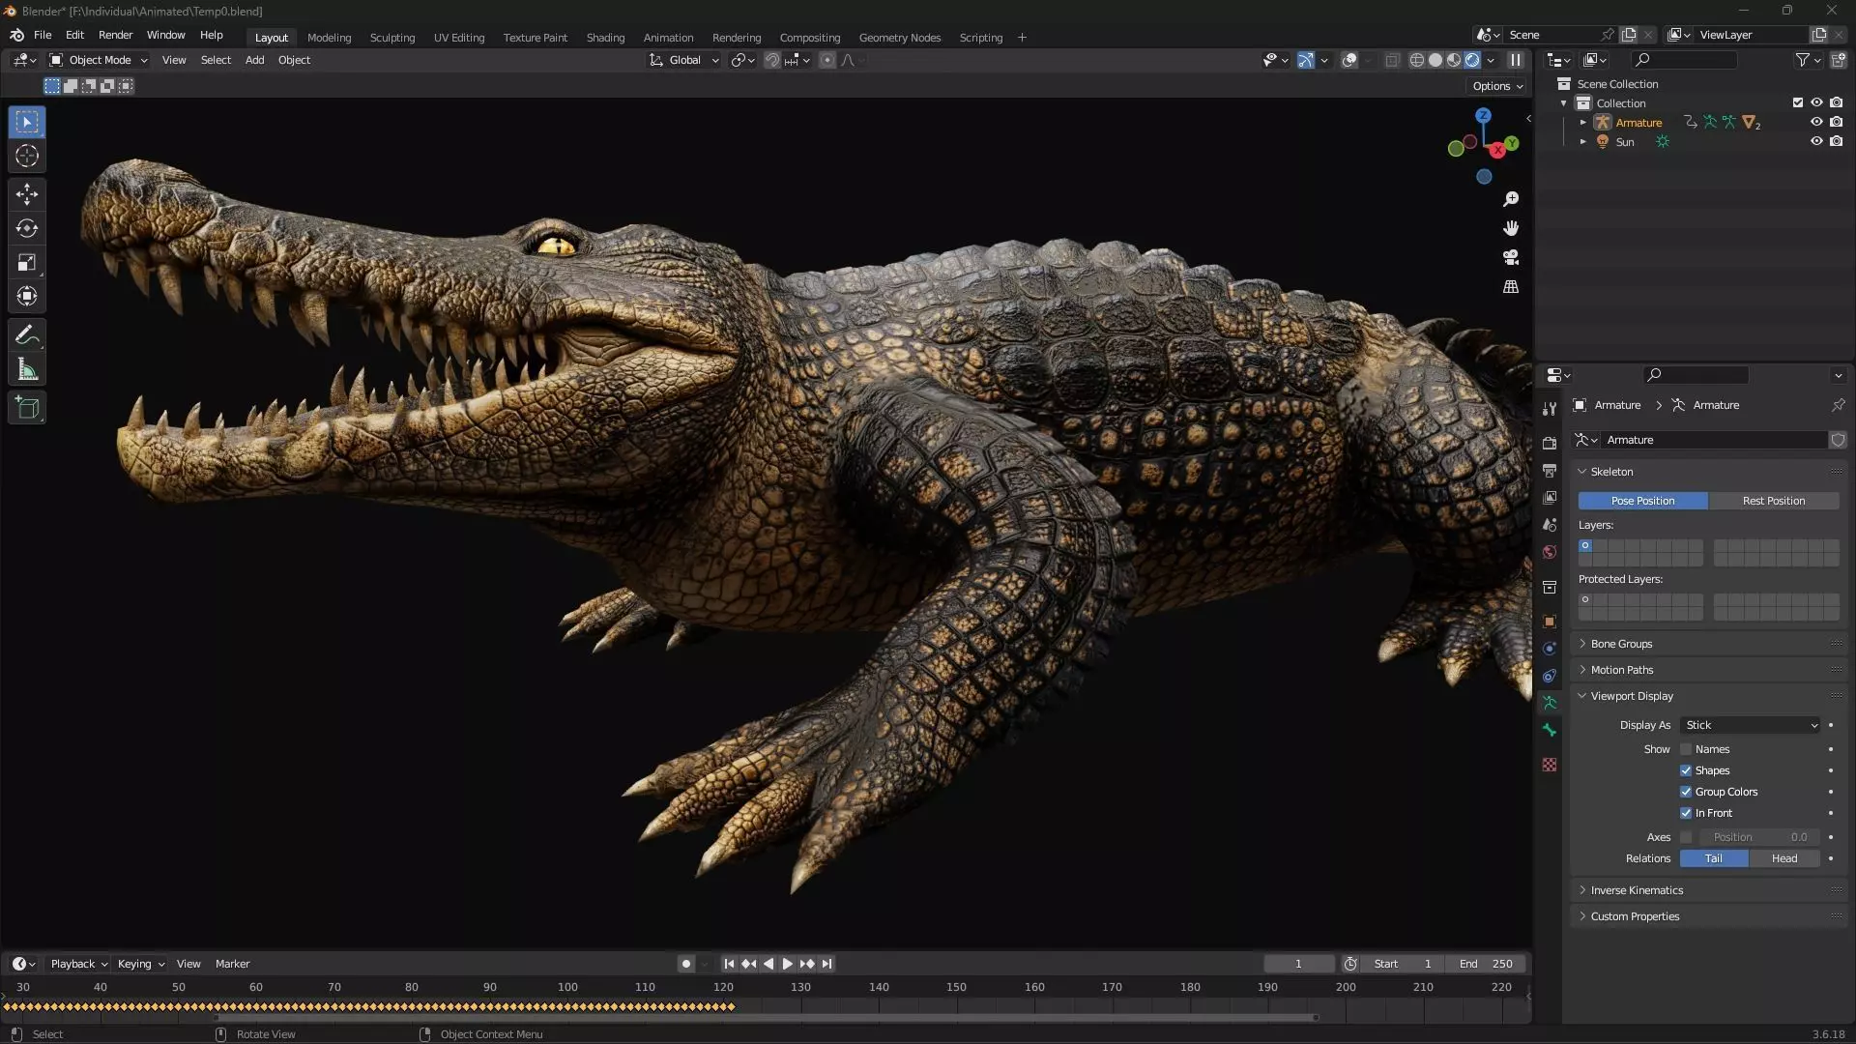
Task: Switch perspective/orthographic grid icon
Action: click(x=1511, y=286)
